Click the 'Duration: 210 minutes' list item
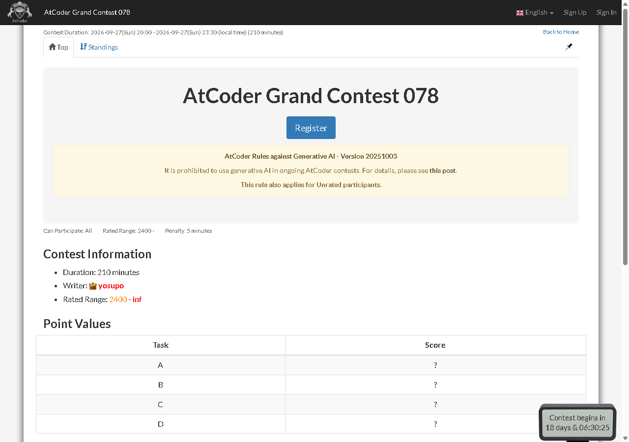The image size is (629, 442). click(101, 273)
